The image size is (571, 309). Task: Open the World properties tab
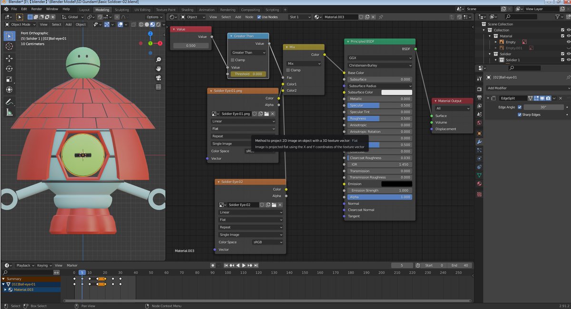click(479, 122)
